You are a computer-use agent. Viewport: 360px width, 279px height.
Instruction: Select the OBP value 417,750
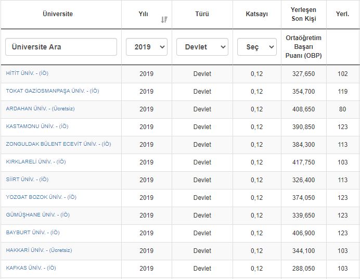[x=303, y=162]
